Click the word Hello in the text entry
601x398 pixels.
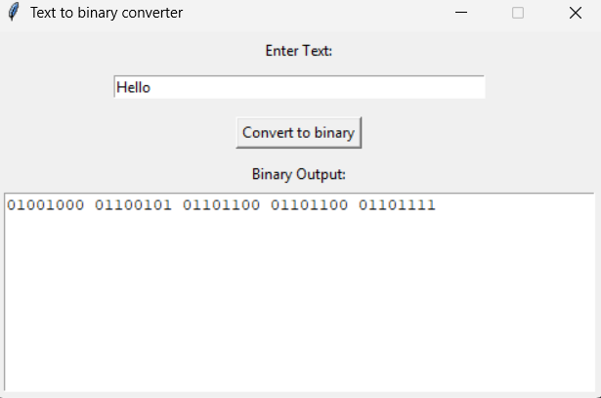pos(133,87)
